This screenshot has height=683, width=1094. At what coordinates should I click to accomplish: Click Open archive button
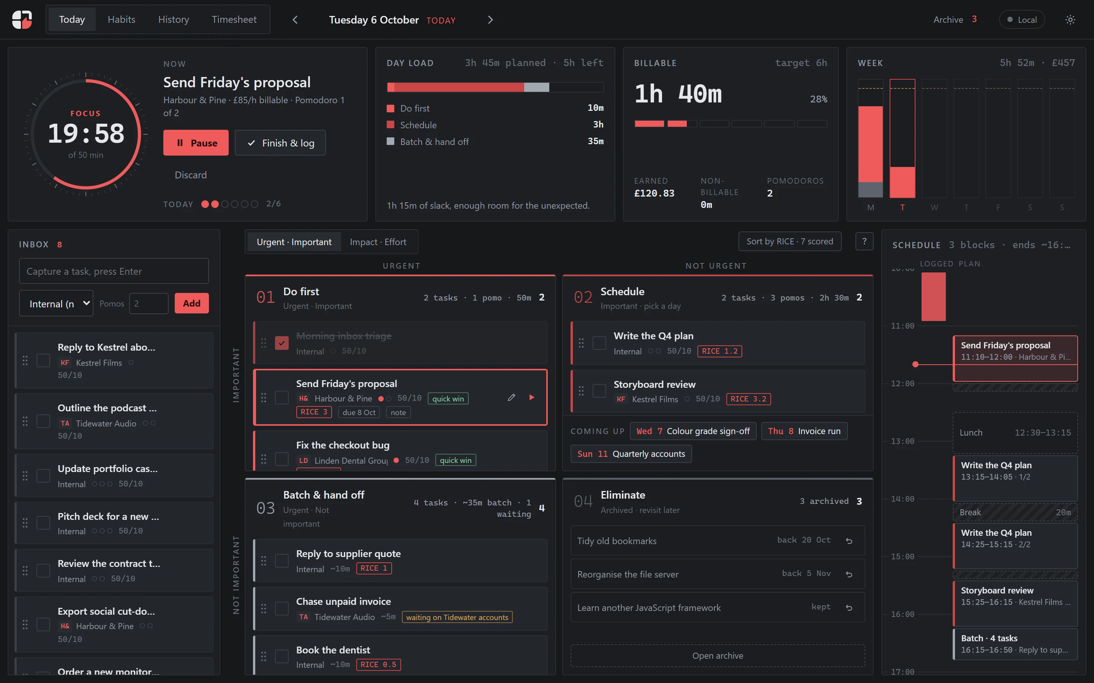tap(718, 655)
